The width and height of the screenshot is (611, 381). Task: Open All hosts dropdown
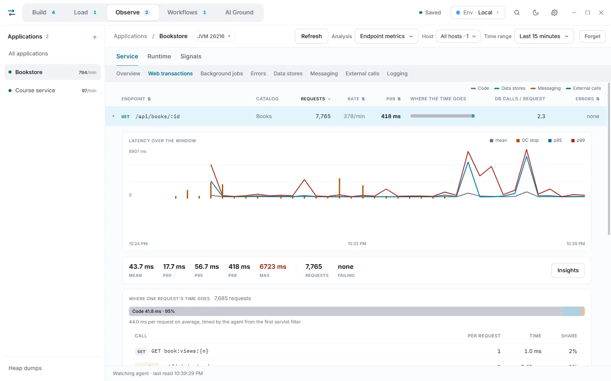(458, 36)
